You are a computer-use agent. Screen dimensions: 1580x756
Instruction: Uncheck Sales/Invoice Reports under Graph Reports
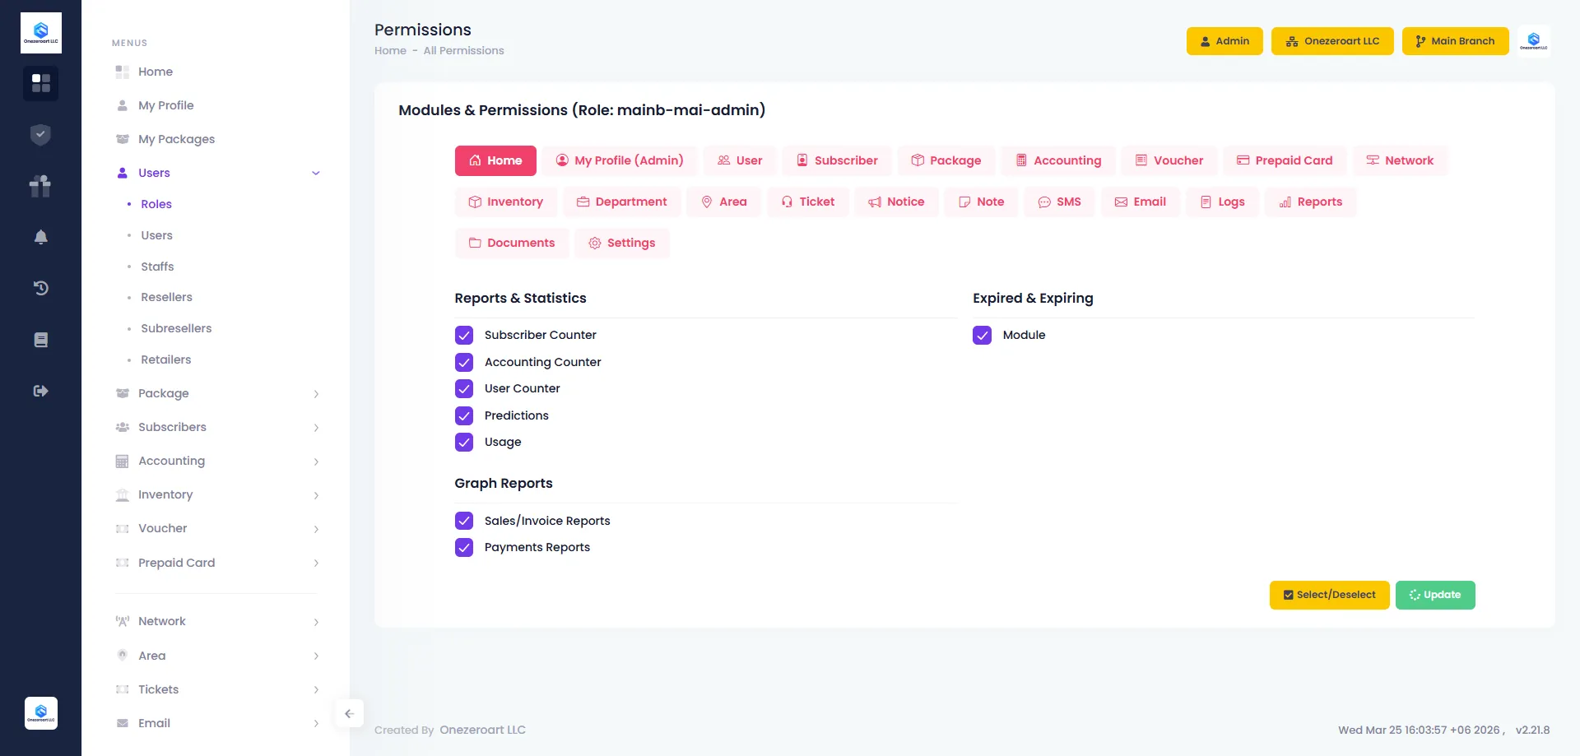coord(464,521)
